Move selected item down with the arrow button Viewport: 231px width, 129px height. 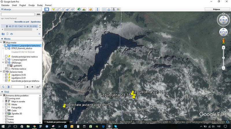point(32,87)
